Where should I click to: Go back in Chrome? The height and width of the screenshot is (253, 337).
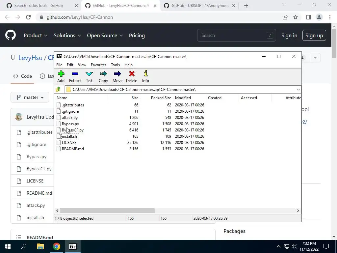(7, 17)
